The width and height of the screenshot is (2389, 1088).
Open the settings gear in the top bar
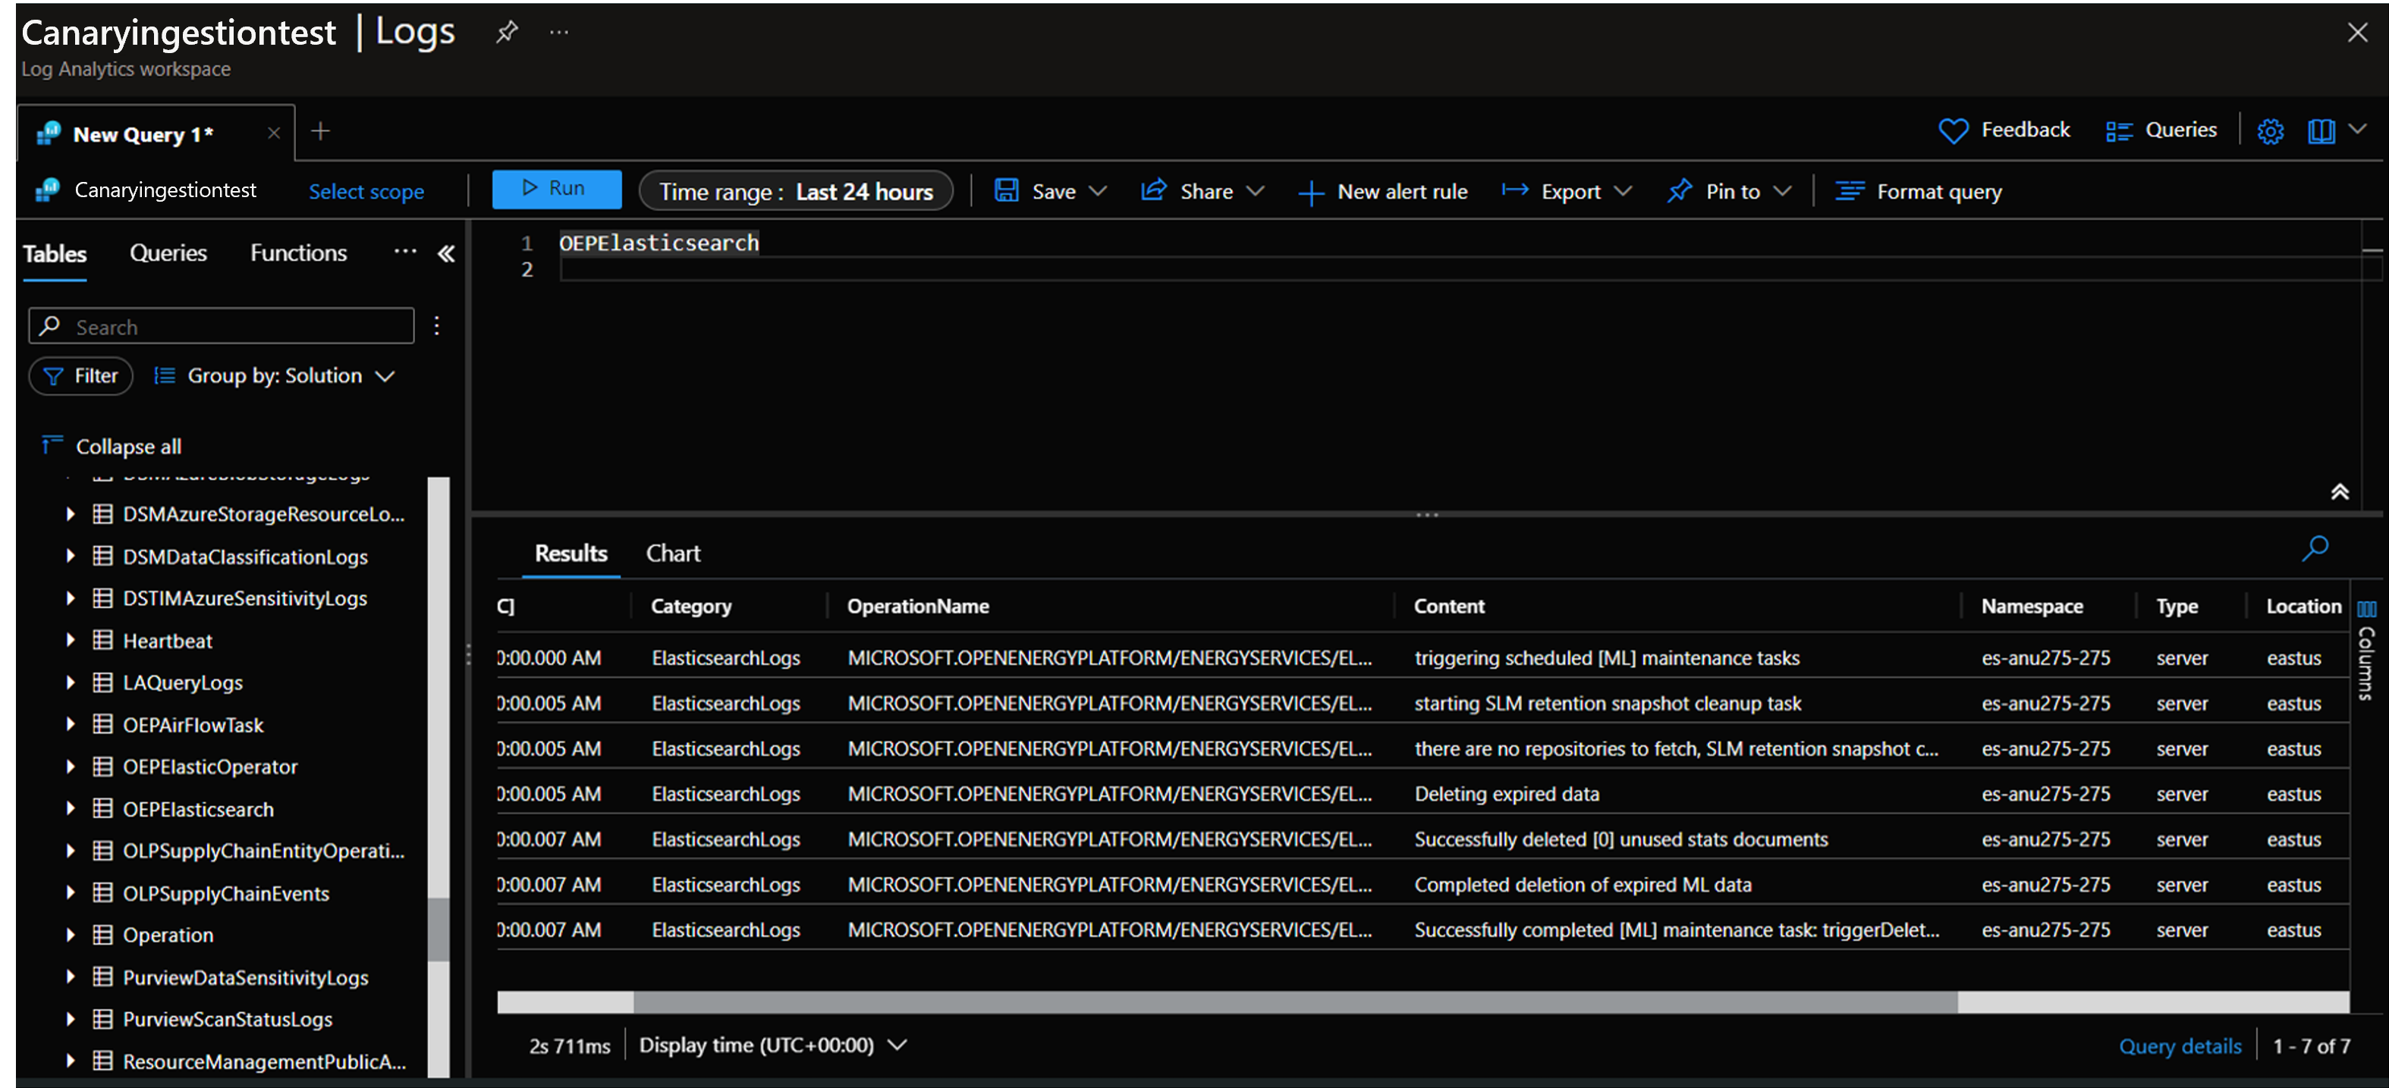tap(2271, 130)
